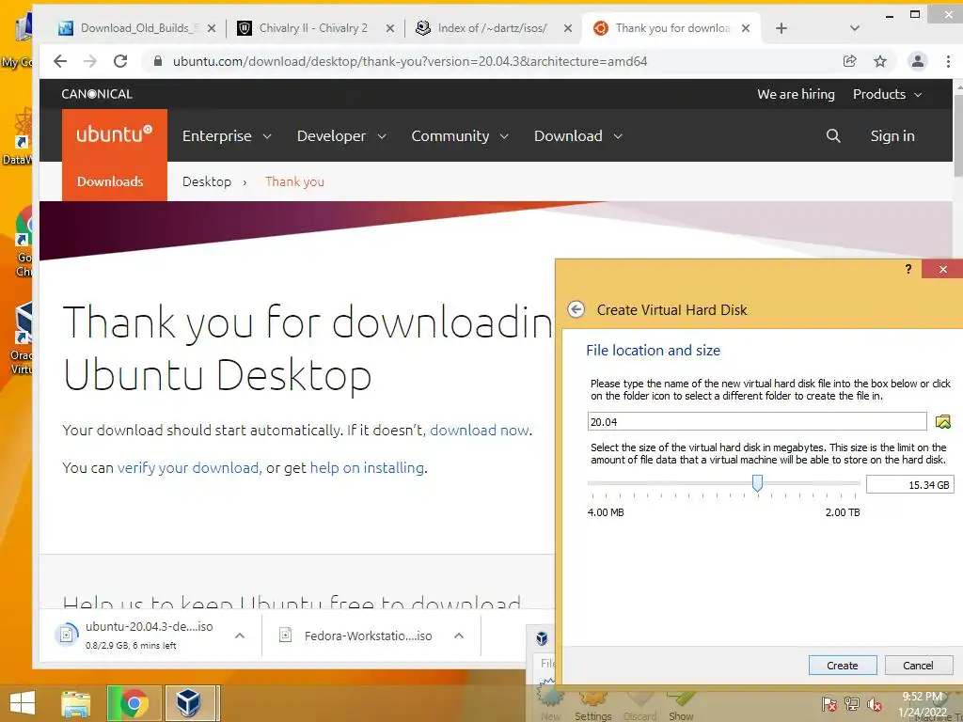This screenshot has height=722, width=963.
Task: Search the Ubuntu site
Action: (833, 135)
